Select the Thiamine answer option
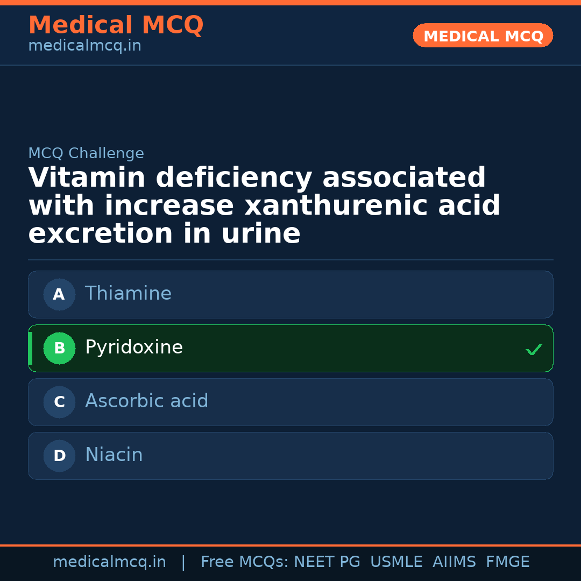This screenshot has width=581, height=581. [290, 294]
